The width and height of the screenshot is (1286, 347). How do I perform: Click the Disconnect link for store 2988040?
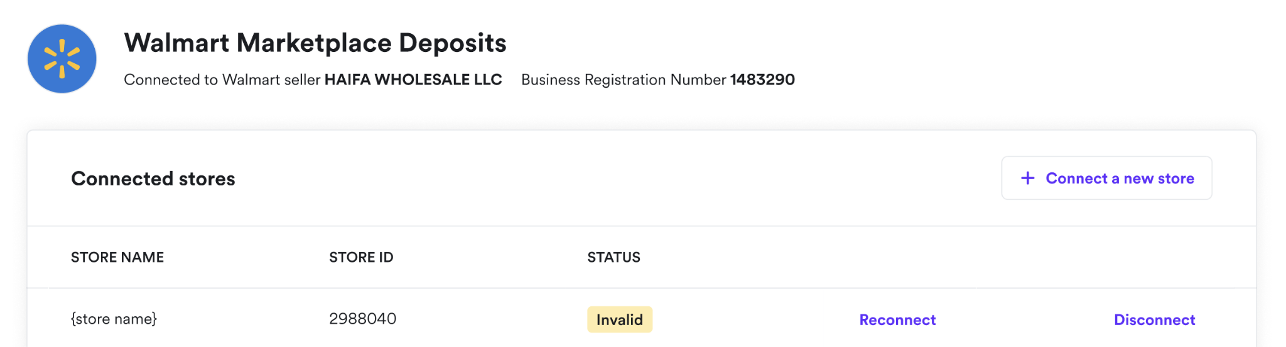click(1154, 320)
